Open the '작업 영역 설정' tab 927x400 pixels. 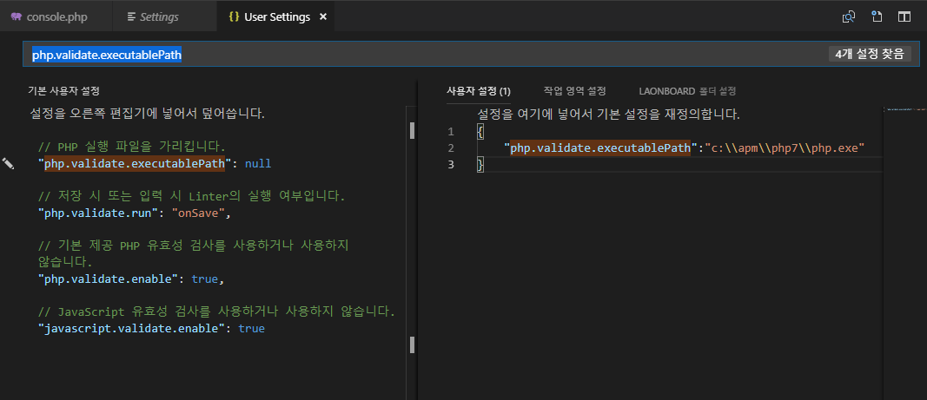(x=574, y=91)
